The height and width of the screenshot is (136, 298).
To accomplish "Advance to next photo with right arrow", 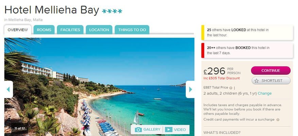I will 190,89.
